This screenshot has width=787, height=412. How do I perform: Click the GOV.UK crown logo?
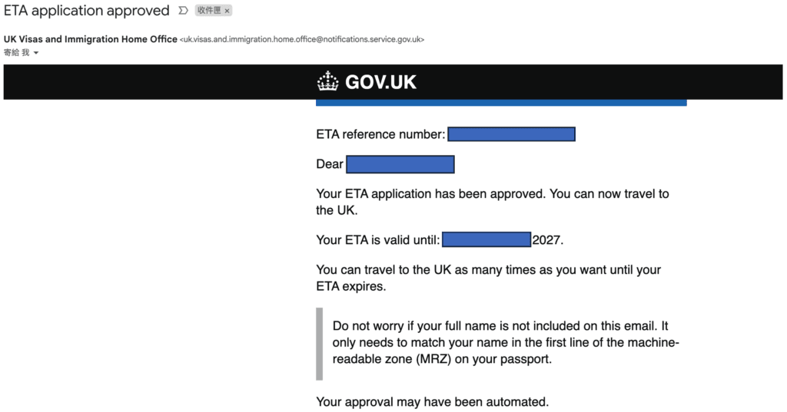(328, 82)
